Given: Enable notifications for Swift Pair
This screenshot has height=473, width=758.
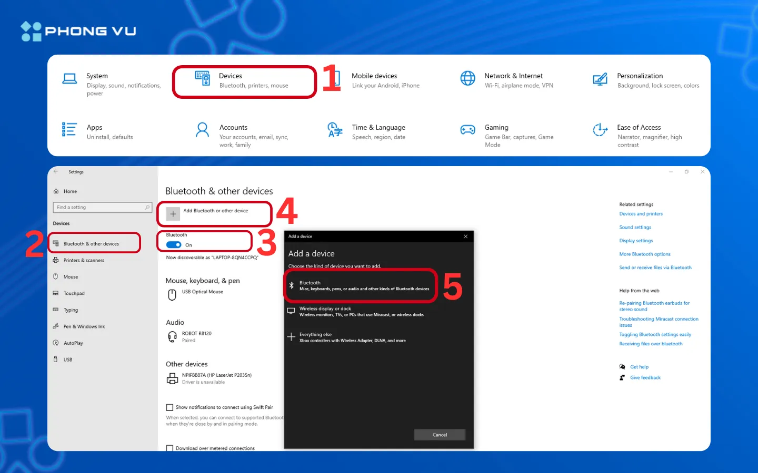Looking at the screenshot, I should click(169, 407).
